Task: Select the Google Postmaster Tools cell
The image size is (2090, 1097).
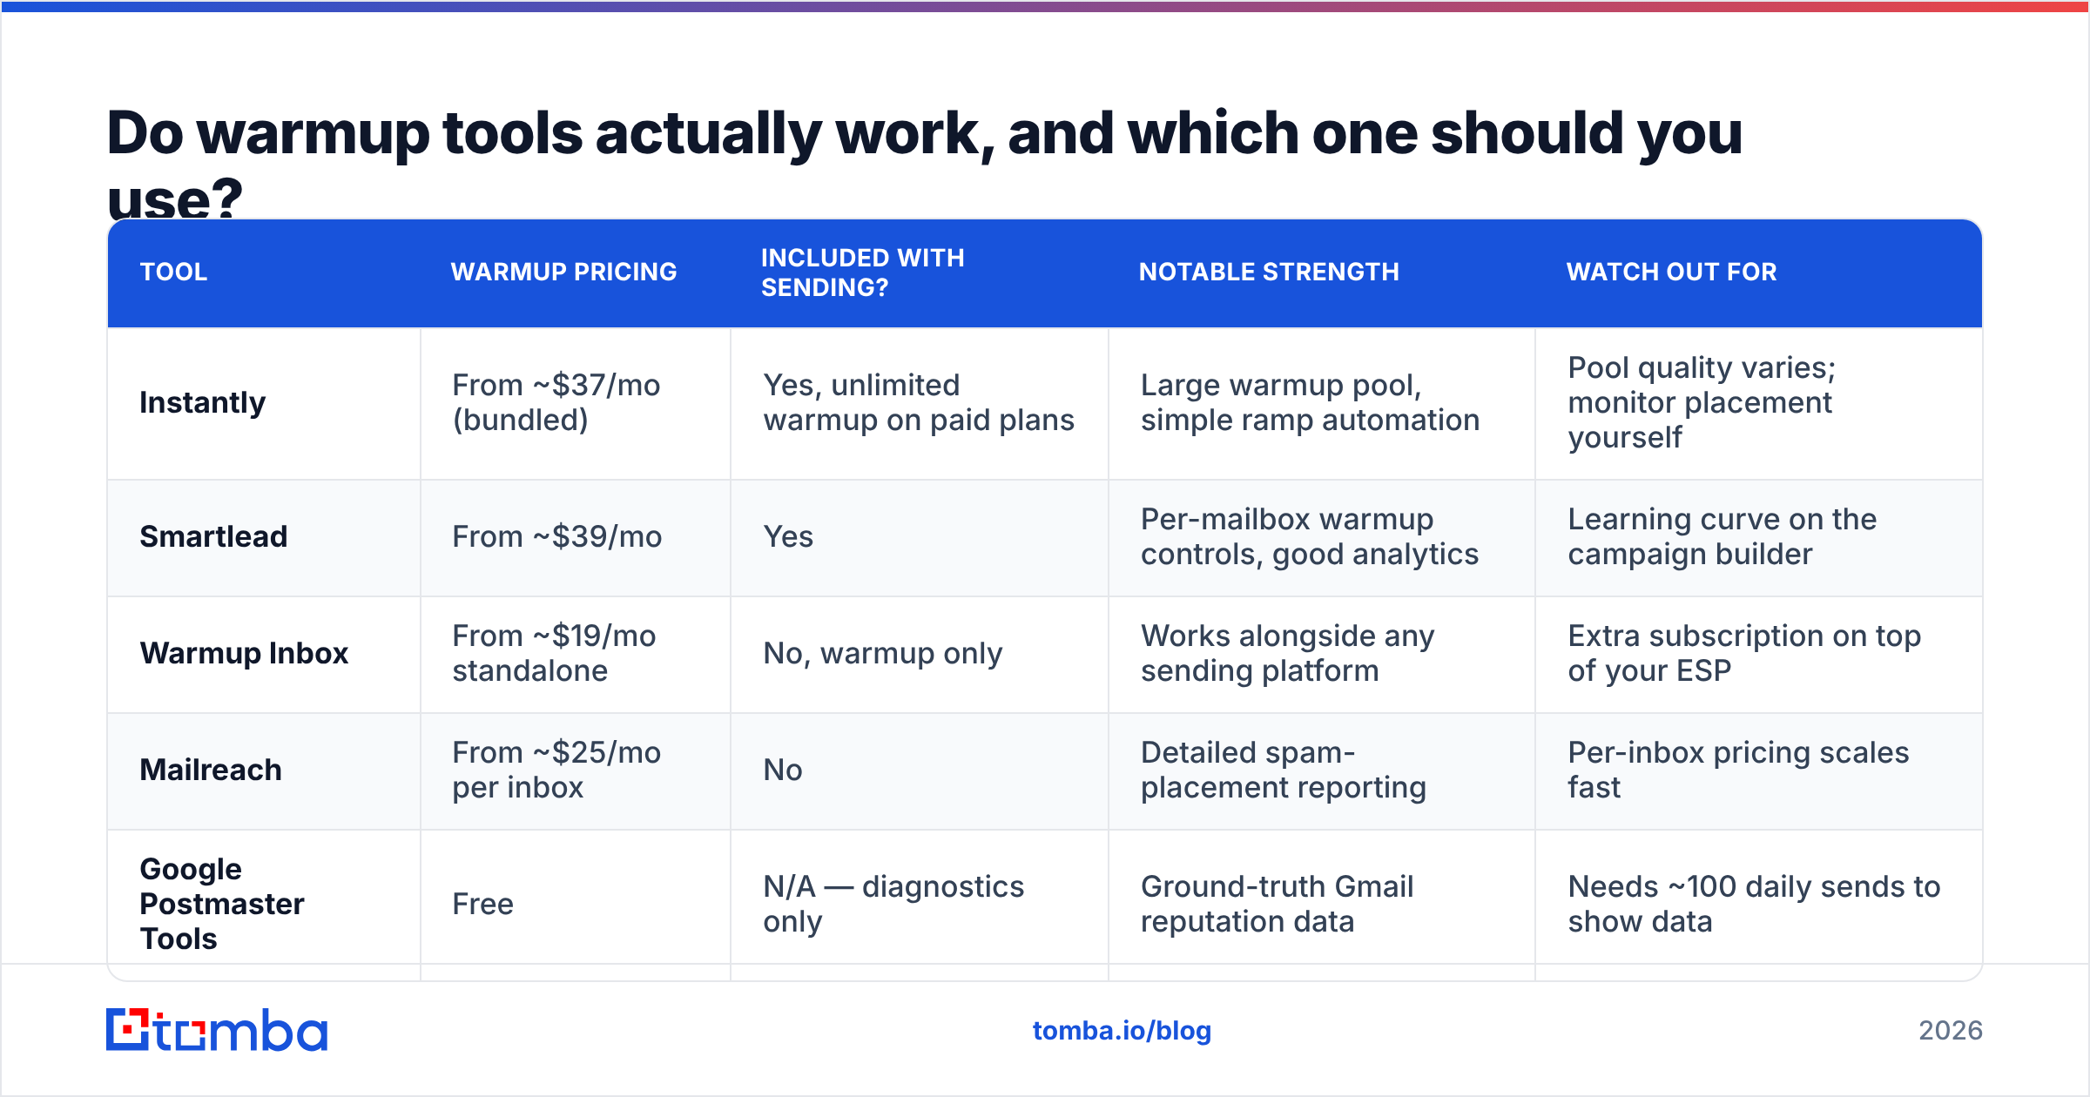Action: pos(222,904)
